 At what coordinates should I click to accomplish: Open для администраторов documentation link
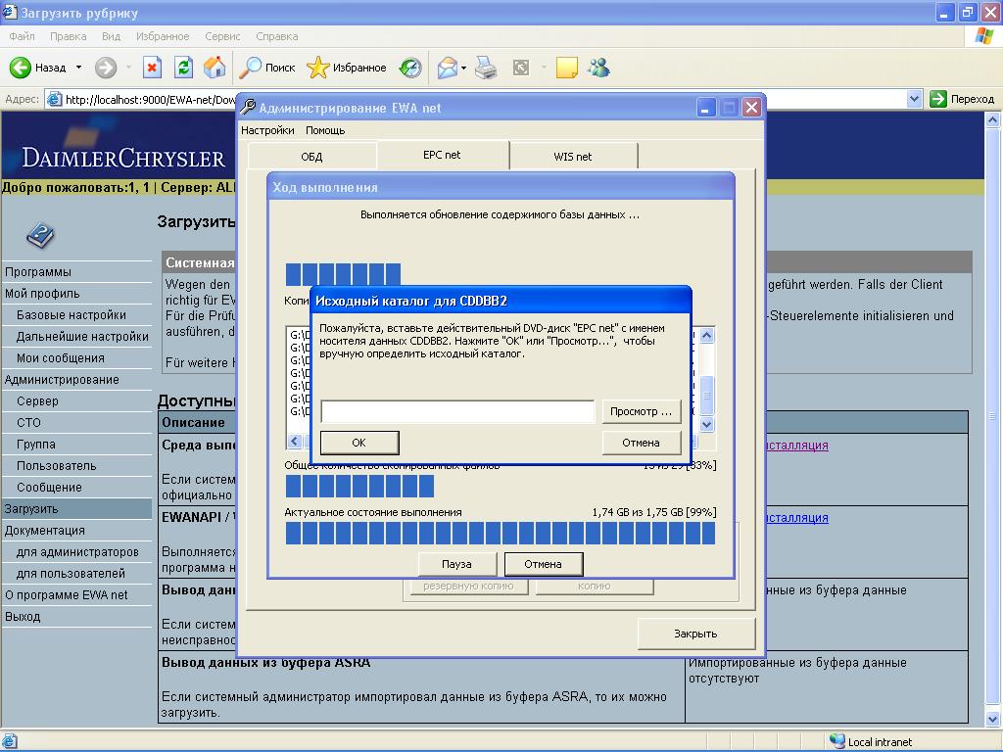click(77, 552)
